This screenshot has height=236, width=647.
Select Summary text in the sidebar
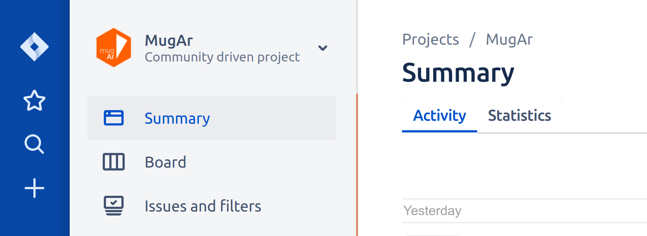pyautogui.click(x=177, y=119)
